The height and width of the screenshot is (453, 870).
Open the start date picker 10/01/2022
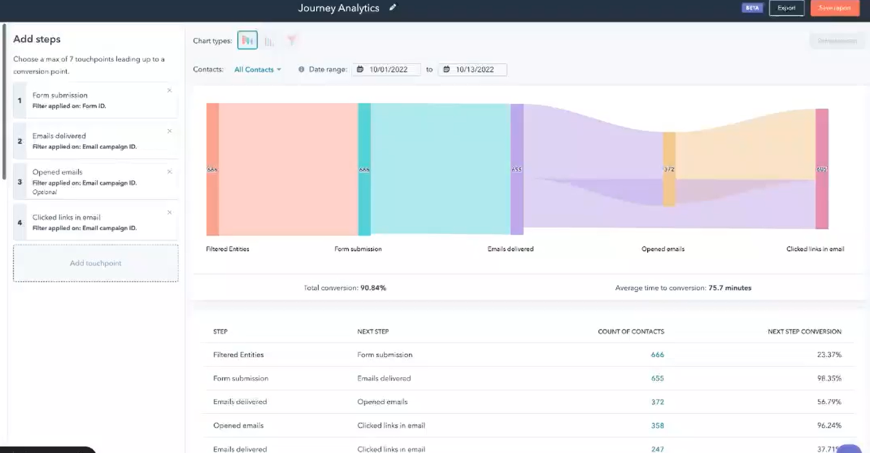pos(387,69)
